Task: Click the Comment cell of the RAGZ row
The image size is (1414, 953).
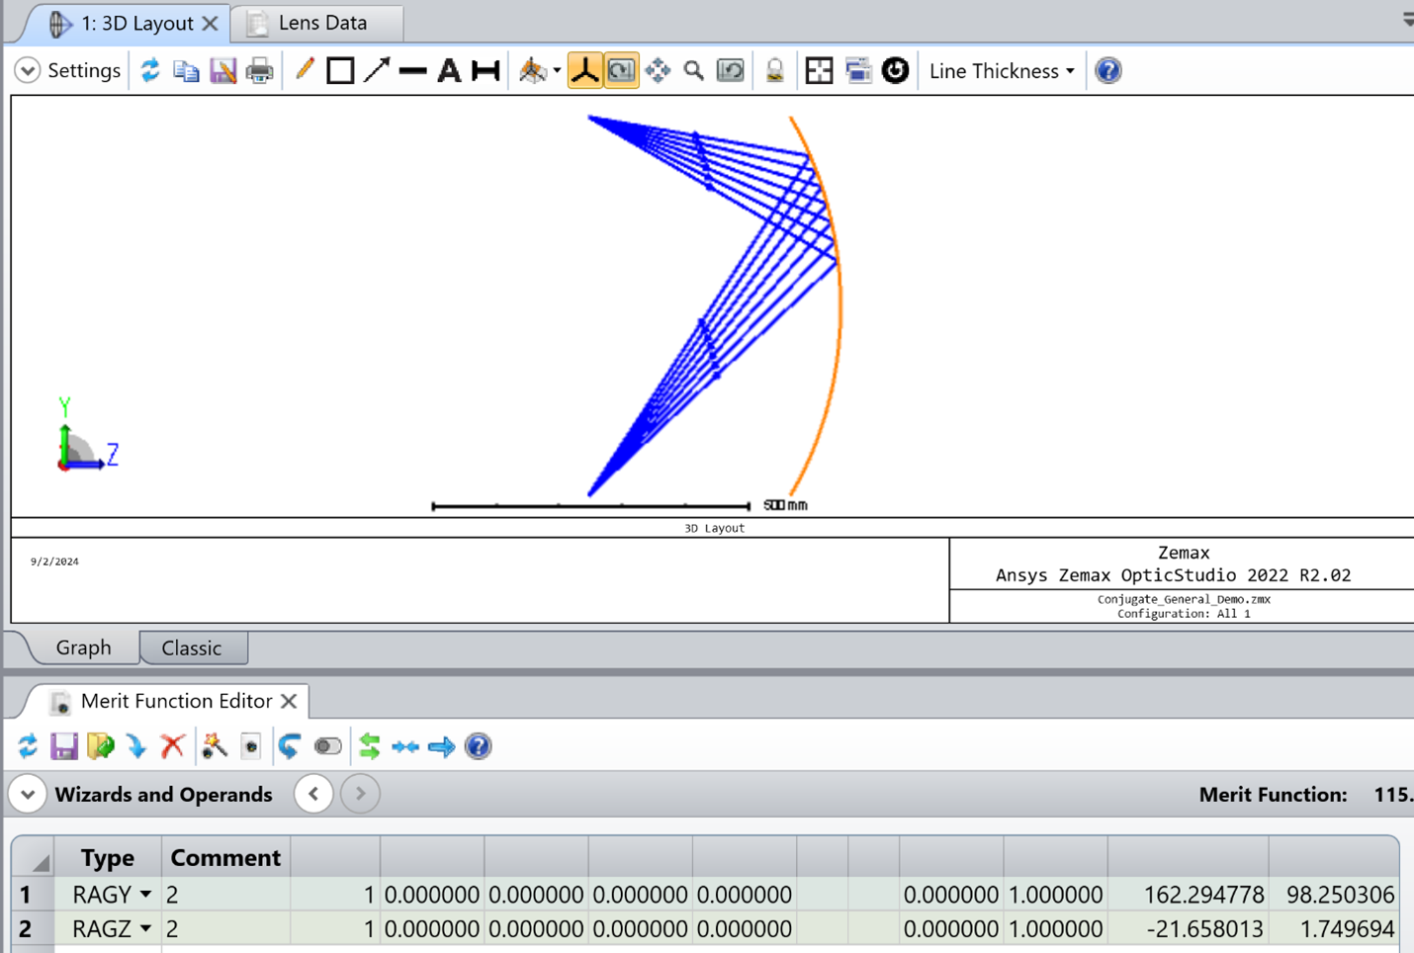Action: (225, 929)
